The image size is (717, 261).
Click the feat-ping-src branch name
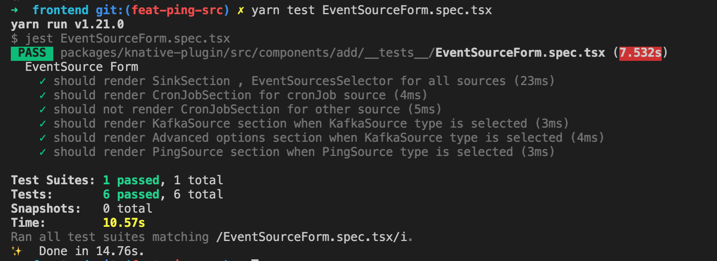tap(177, 10)
